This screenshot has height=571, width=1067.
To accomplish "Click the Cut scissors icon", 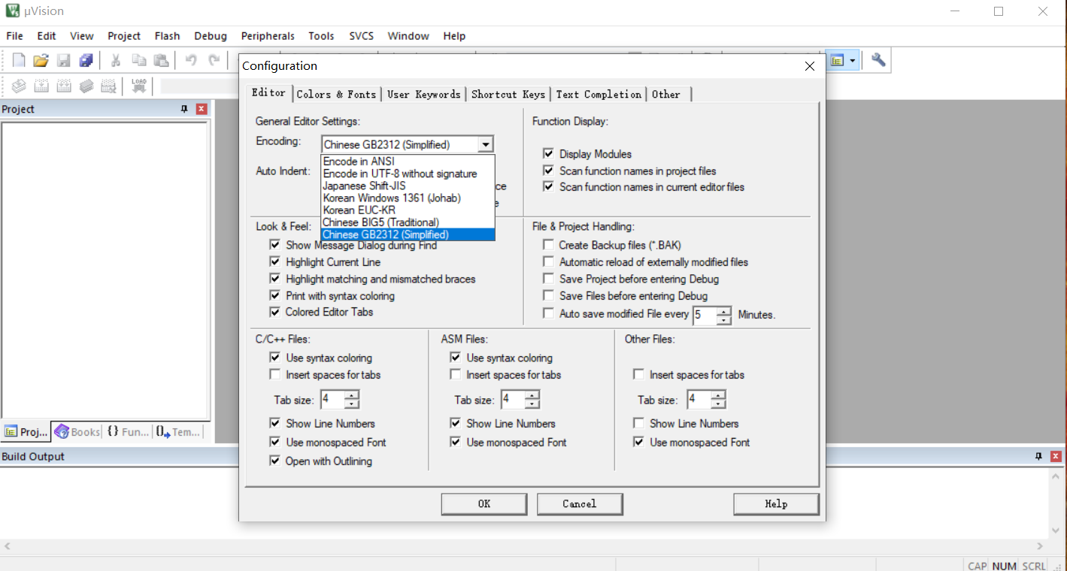I will point(116,61).
